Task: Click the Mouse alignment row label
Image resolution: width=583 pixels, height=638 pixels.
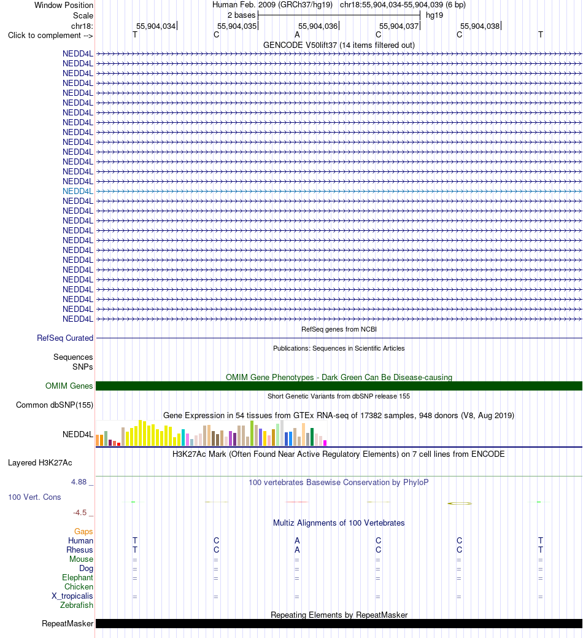Action: coord(81,559)
